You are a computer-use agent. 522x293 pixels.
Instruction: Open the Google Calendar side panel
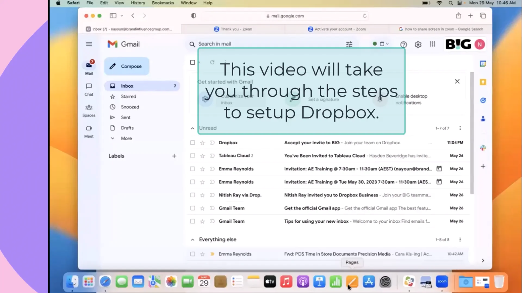click(x=483, y=63)
